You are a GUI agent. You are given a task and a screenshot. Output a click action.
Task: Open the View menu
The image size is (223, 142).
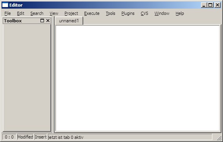pyautogui.click(x=54, y=13)
